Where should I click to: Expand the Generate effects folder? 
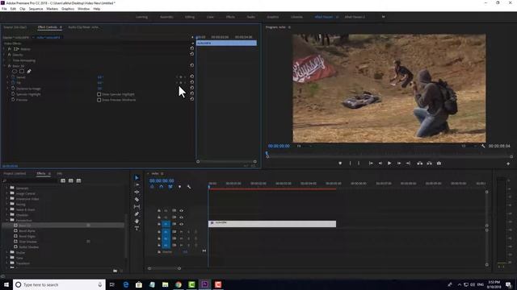[7, 188]
